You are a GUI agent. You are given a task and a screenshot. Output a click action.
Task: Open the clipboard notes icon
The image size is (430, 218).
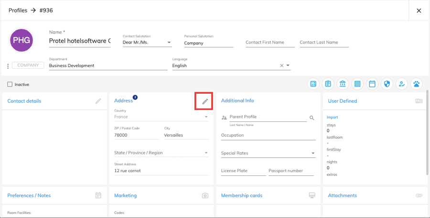coord(328,84)
